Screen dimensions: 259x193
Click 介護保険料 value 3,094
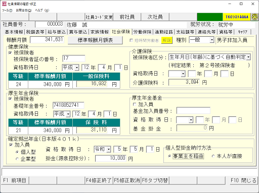[184, 82]
